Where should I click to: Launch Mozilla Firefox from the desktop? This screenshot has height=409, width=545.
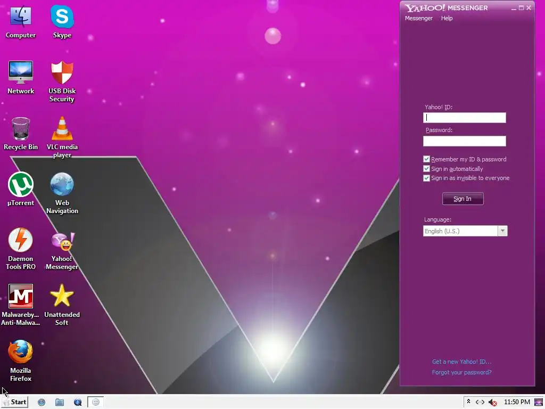tap(21, 361)
